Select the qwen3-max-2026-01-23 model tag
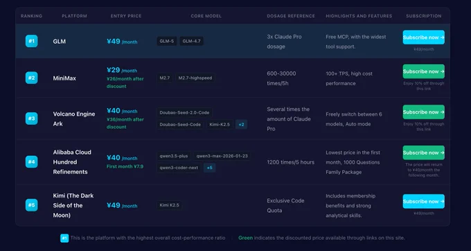This screenshot has width=471, height=251. pyautogui.click(x=222, y=156)
